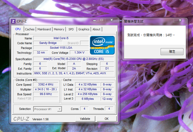Click the Package value 'Socket 1155 LGA'
Image resolution: width=193 pixels, height=132 pixels.
pos(61,48)
